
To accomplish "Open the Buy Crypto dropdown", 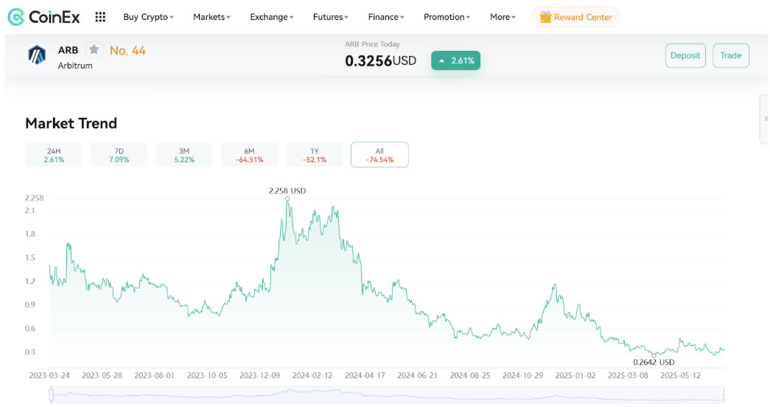I will pos(148,17).
